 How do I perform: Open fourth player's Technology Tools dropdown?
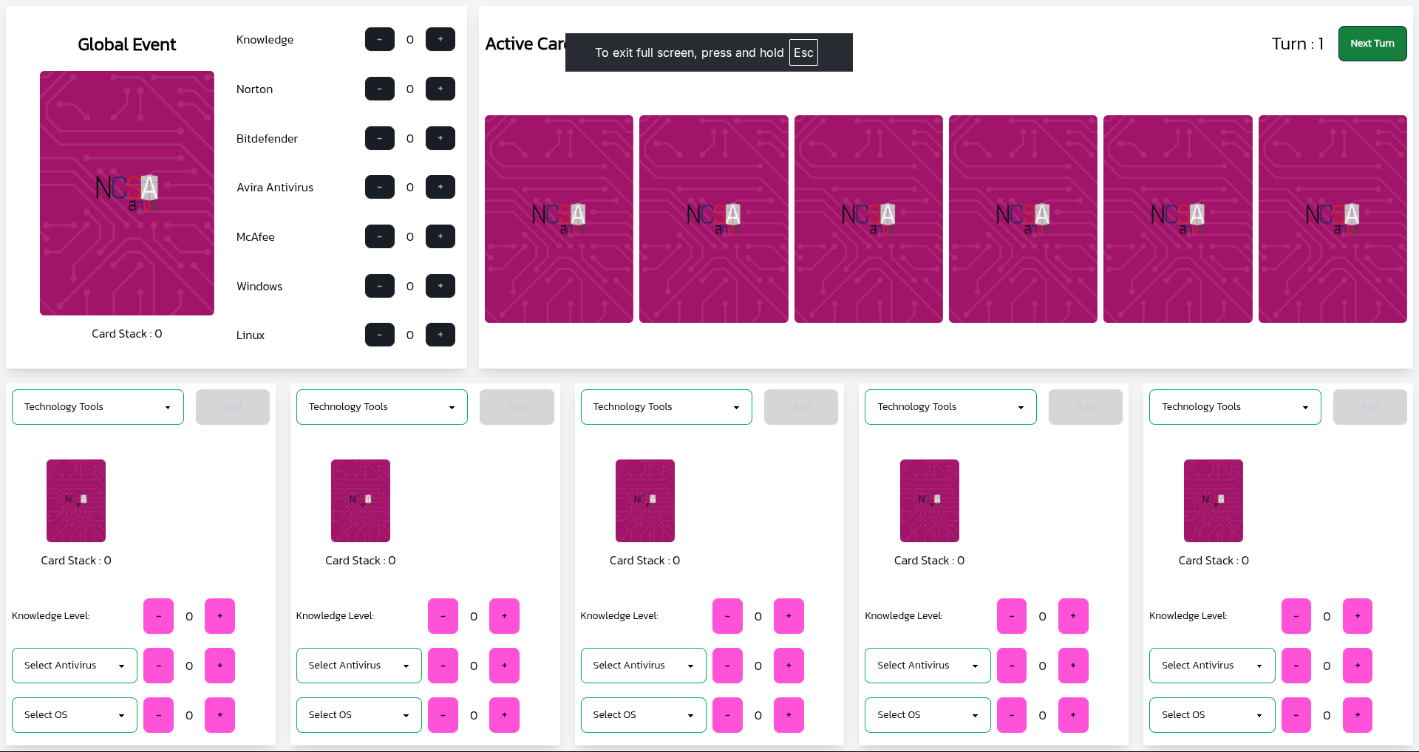950,407
